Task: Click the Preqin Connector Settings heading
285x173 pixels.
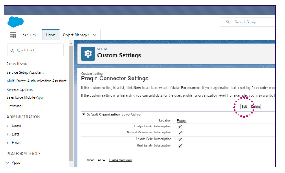Action: pyautogui.click(x=115, y=79)
